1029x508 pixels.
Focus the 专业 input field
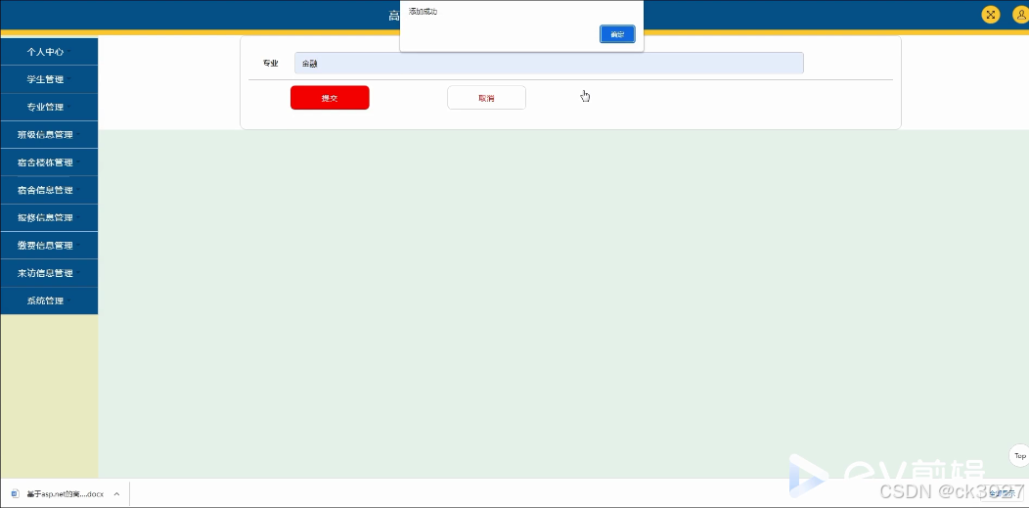point(549,63)
